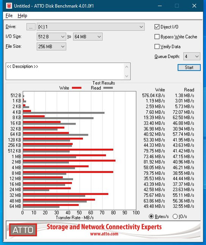This screenshot has height=245, width=206.
Task: Open the File menu
Action: coord(9,16)
